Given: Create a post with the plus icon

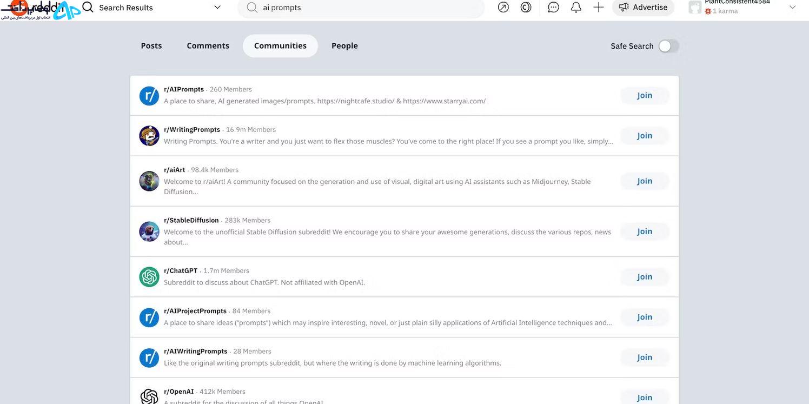Looking at the screenshot, I should [x=599, y=7].
